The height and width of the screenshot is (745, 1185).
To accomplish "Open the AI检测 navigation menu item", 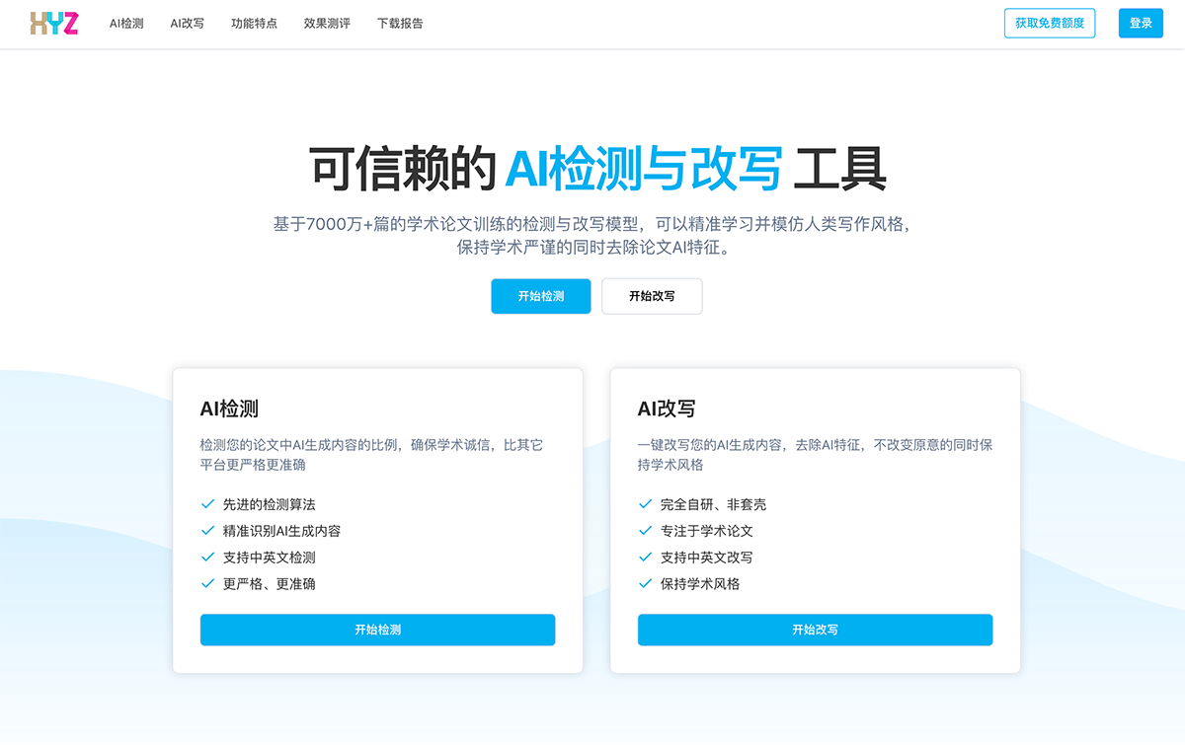I will pos(126,24).
